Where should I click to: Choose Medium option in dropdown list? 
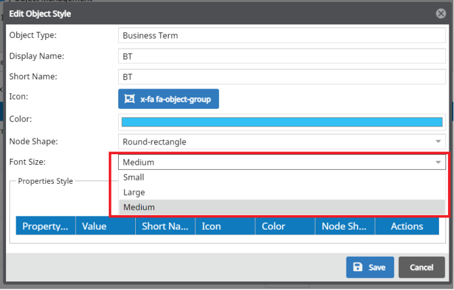281,207
